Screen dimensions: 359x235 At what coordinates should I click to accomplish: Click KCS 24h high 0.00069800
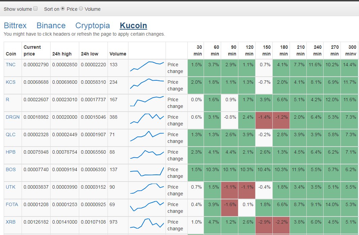click(65, 82)
